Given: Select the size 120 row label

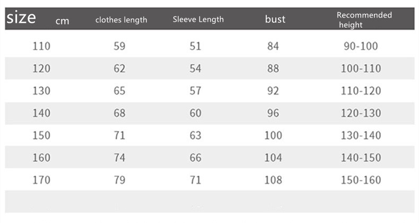Looking at the screenshot, I should pos(41,68).
